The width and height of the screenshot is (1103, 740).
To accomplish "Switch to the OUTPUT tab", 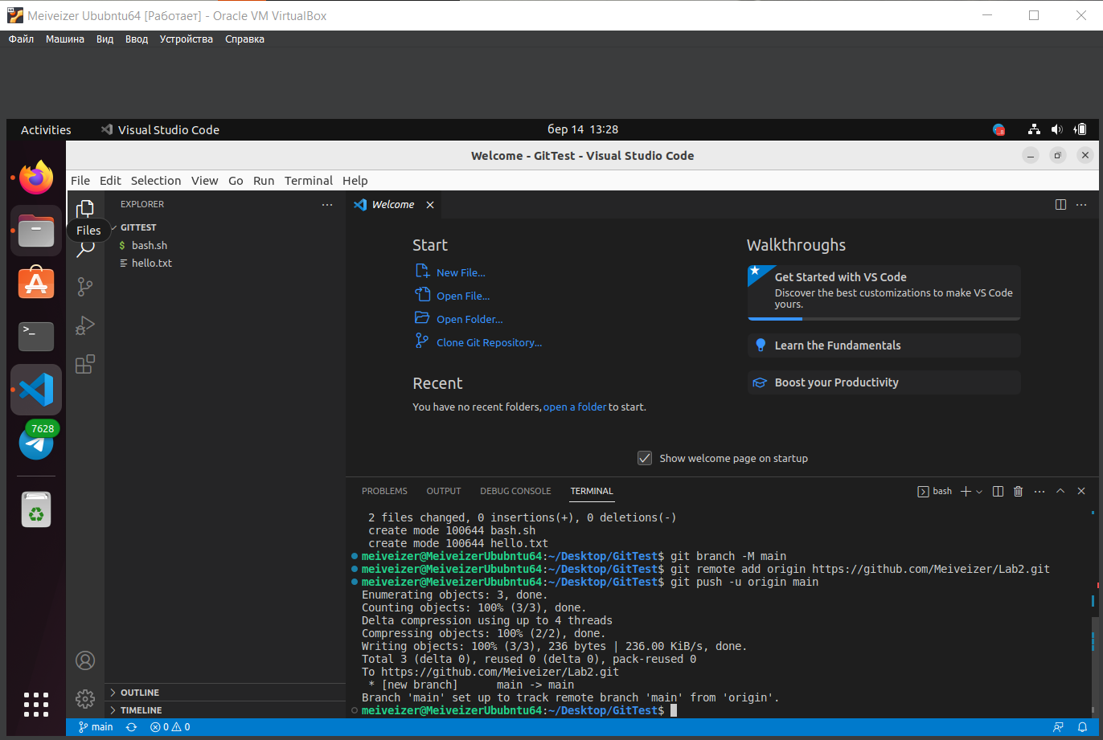I will [443, 491].
